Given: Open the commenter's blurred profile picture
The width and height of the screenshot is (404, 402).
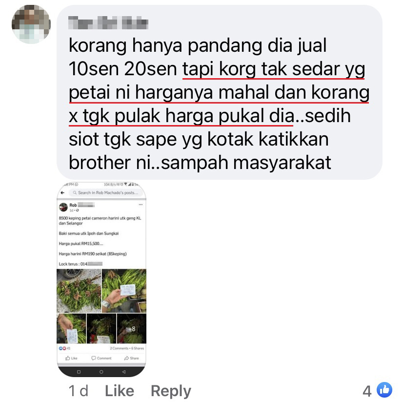Looking at the screenshot, I should [x=31, y=24].
